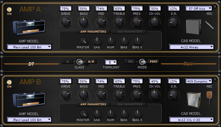
Task: Click Amp B PRES 75% value field
Action: click(137, 81)
